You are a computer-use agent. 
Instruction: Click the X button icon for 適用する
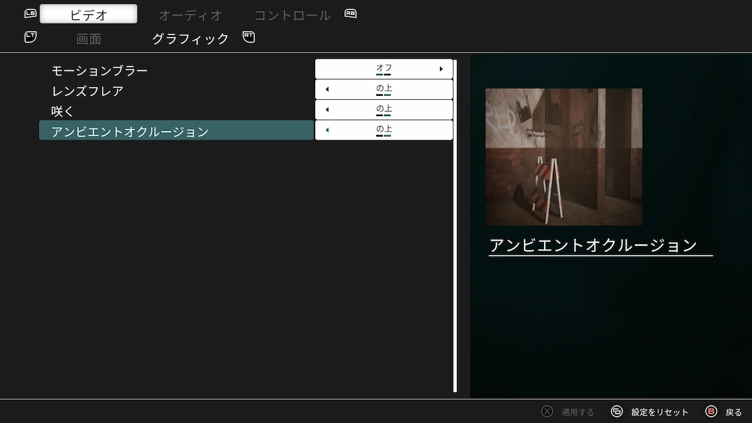pos(547,412)
